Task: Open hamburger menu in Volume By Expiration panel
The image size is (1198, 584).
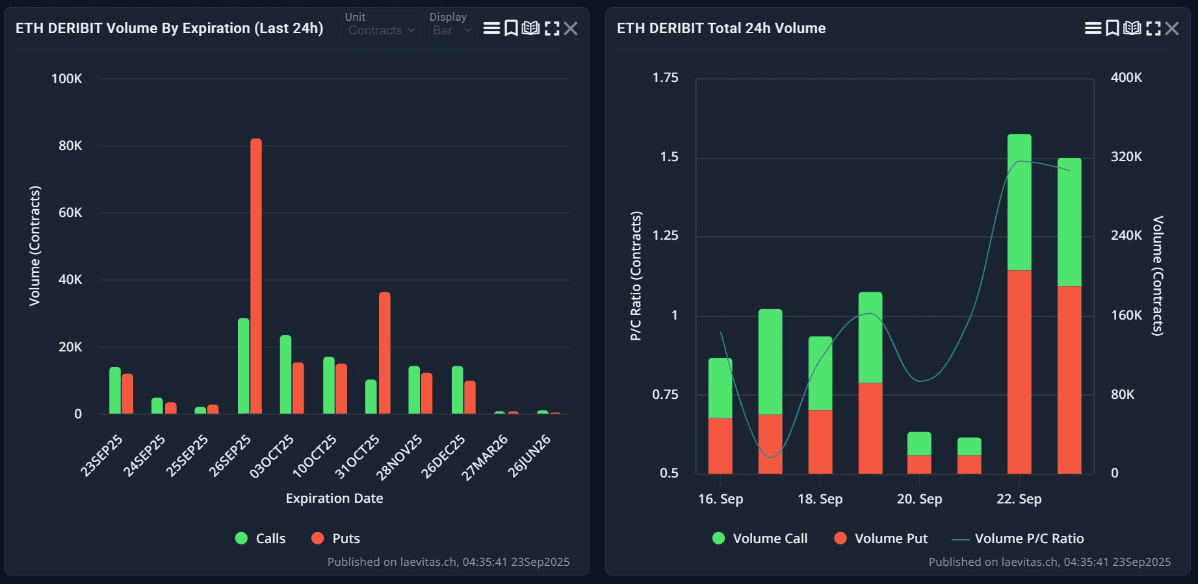Action: pyautogui.click(x=491, y=28)
